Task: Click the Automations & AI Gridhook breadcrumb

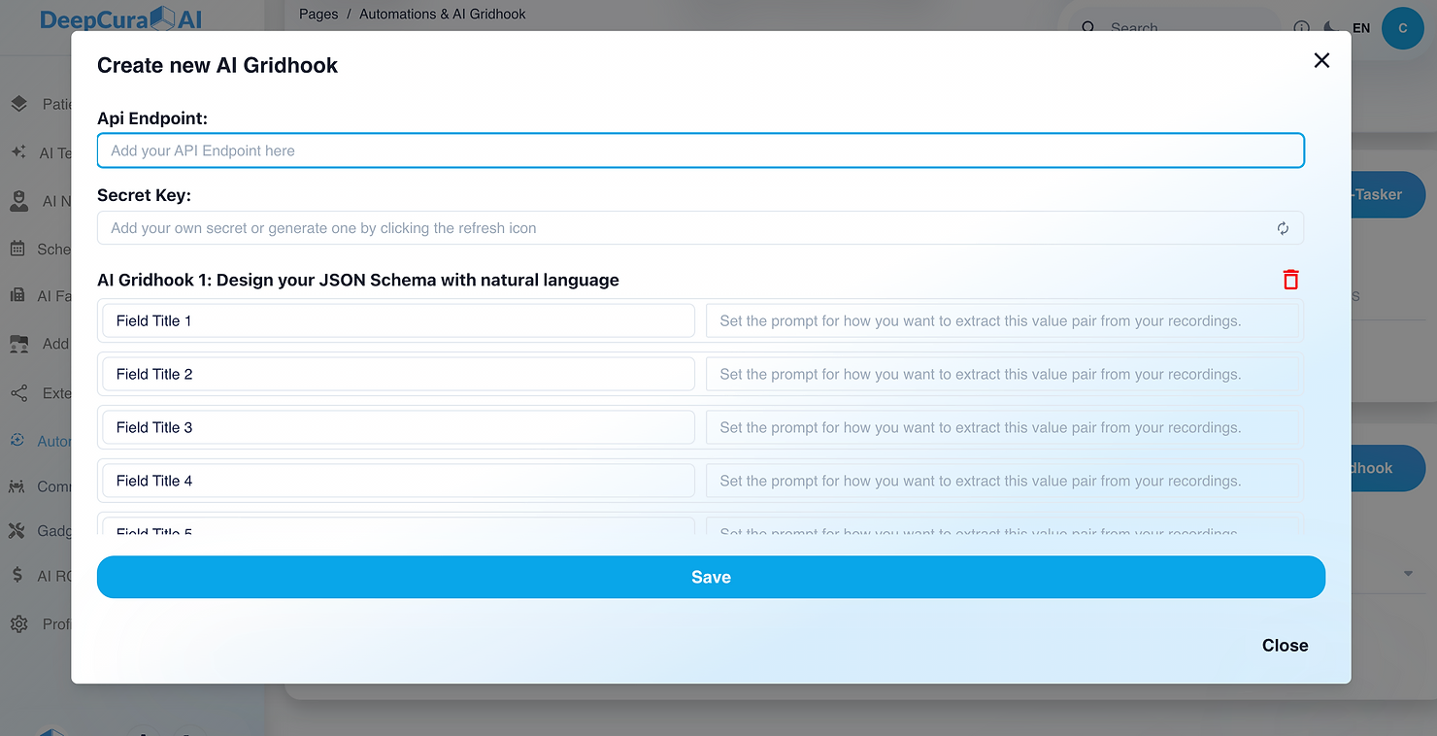Action: (x=443, y=15)
